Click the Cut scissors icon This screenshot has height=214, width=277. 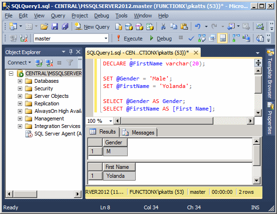click(163, 26)
